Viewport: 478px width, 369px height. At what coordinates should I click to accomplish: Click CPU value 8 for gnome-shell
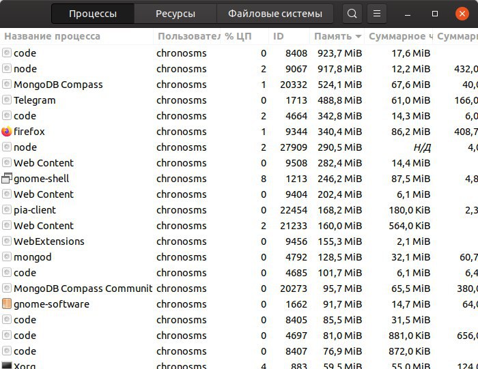[264, 179]
